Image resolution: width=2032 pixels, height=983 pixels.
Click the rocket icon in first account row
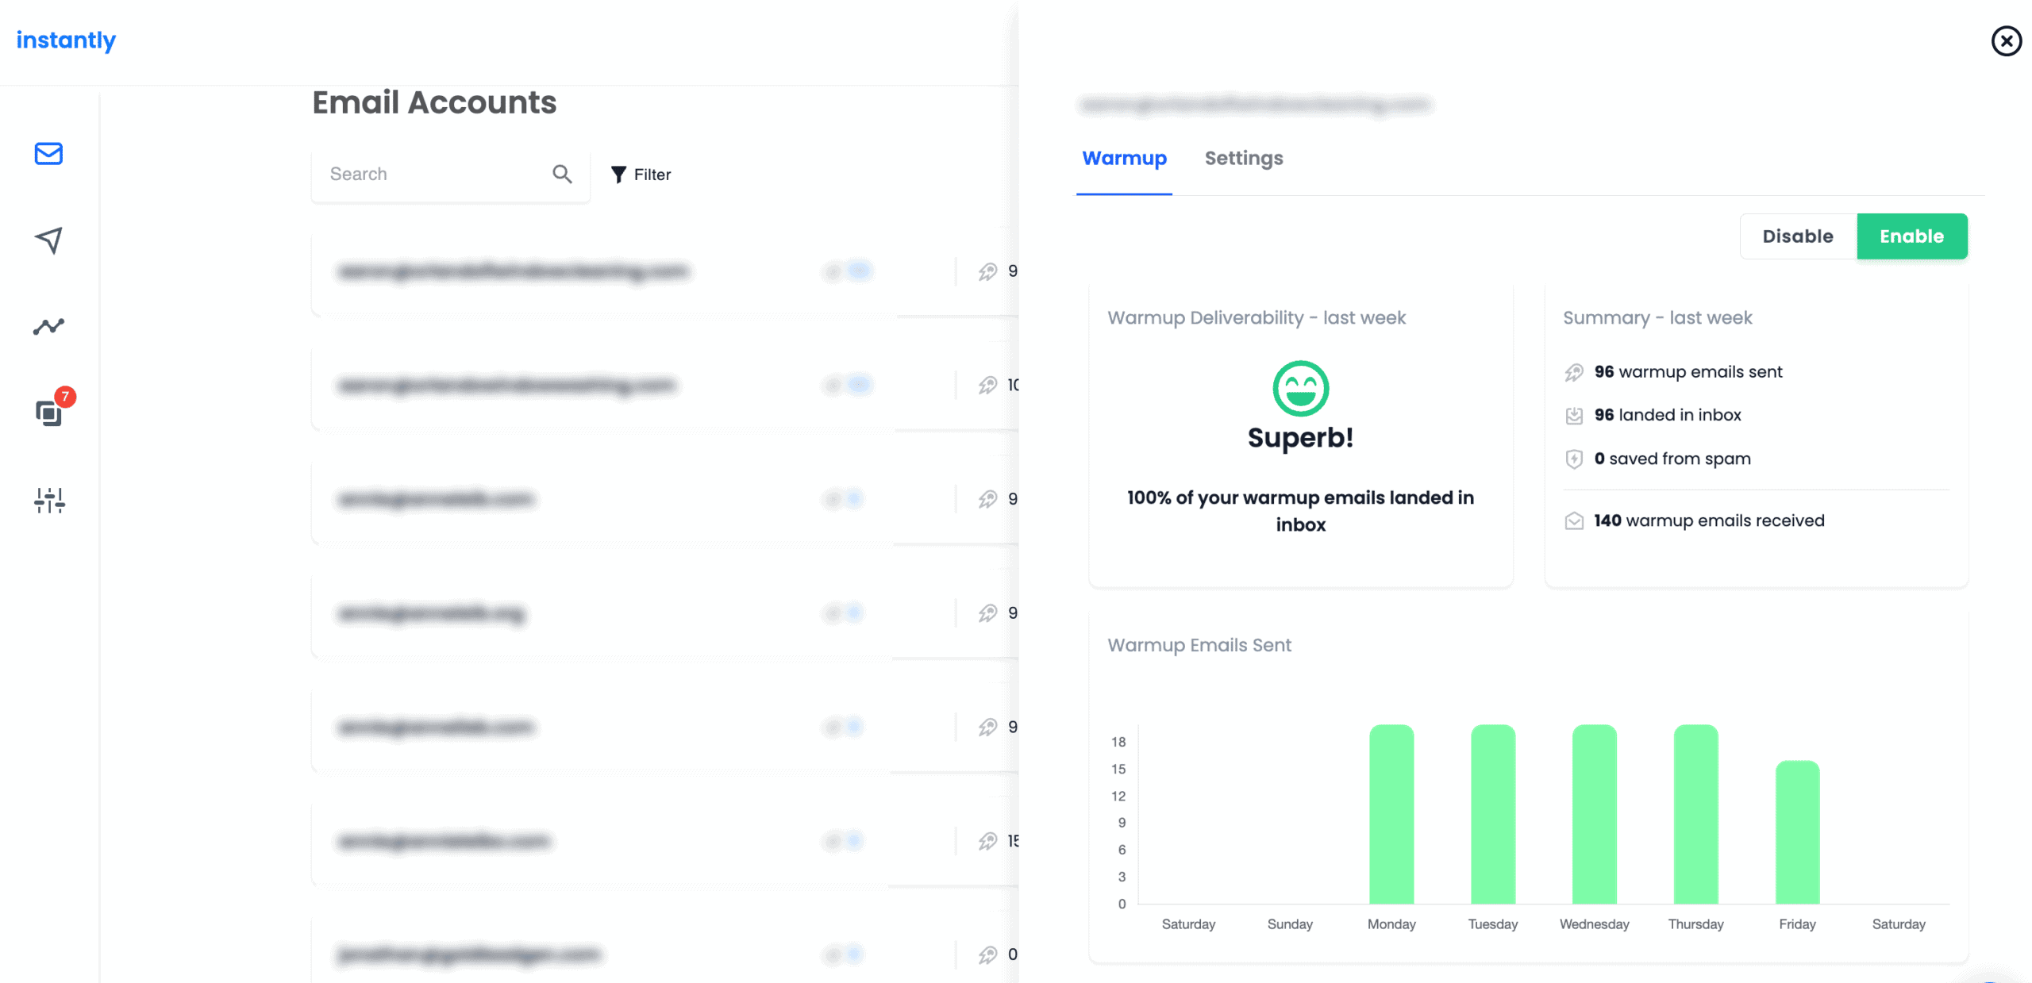click(x=987, y=271)
